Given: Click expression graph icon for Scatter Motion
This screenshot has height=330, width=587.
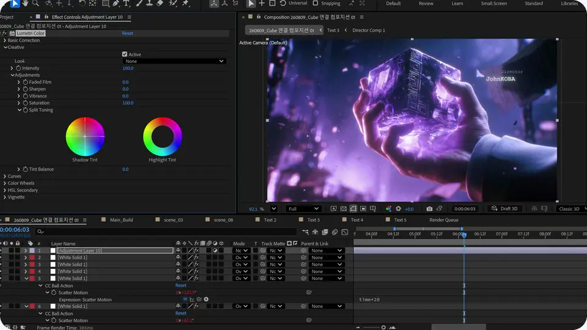Looking at the screenshot, I should coord(192,299).
